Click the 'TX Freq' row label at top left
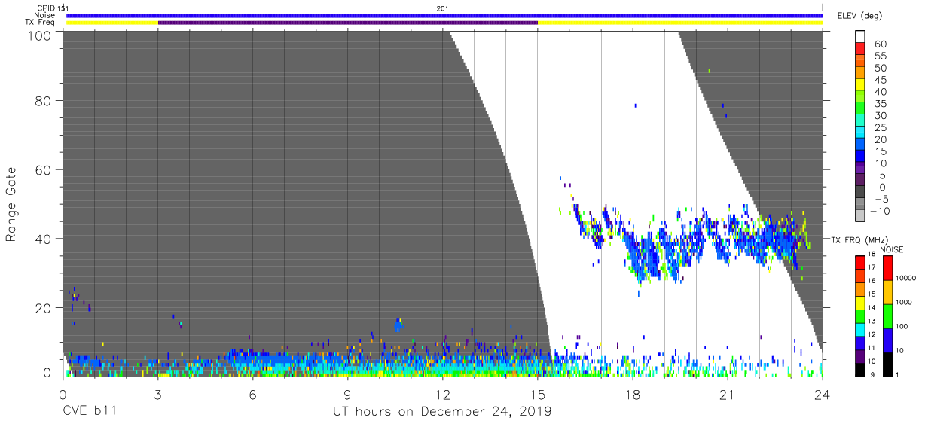Screen dimensions: 925x427 coord(40,23)
